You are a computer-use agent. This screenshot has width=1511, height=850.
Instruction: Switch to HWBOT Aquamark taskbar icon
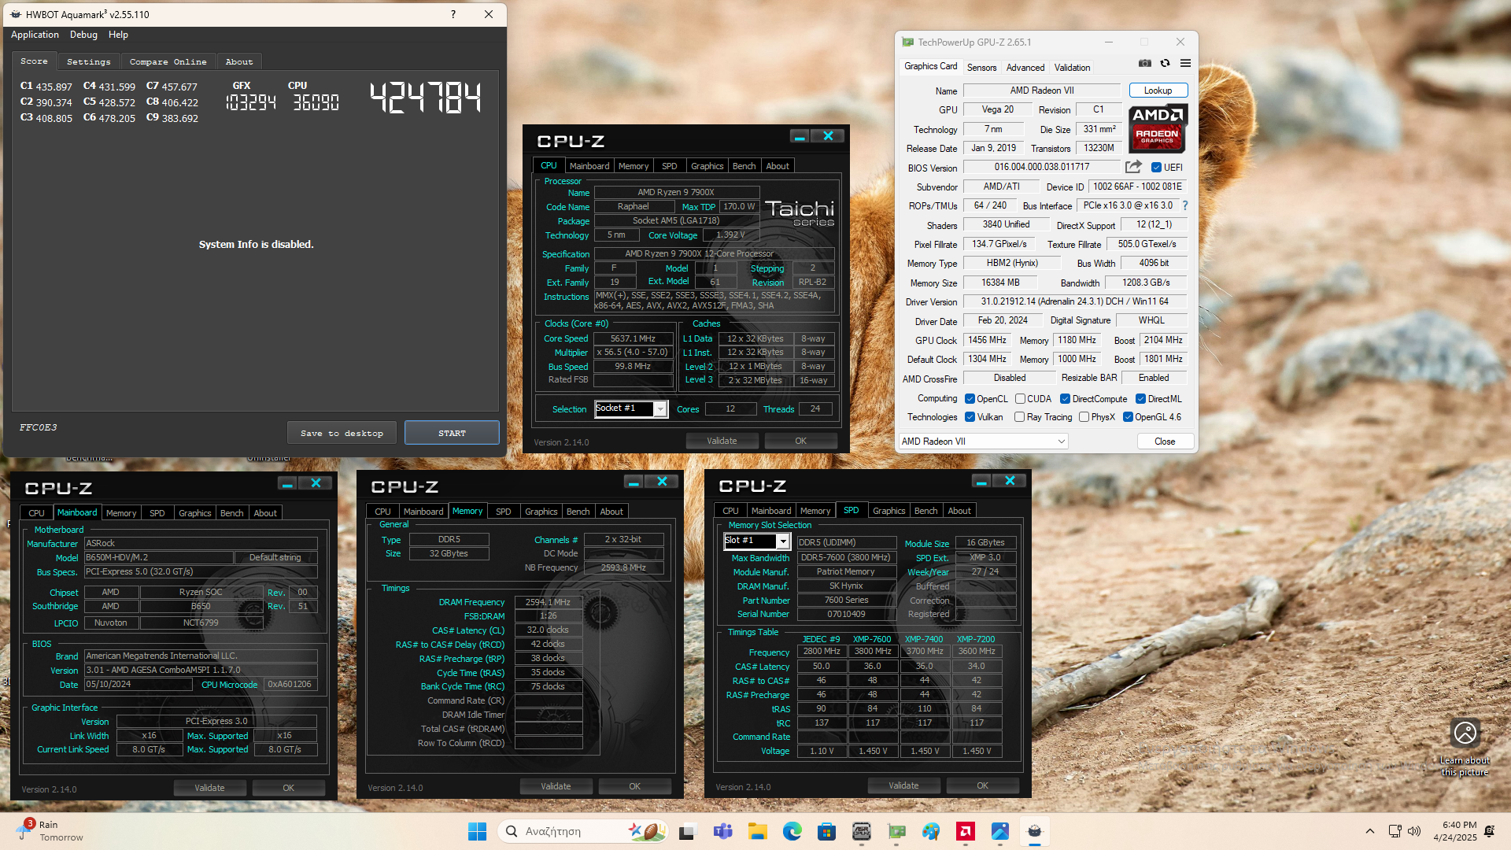pos(1035,831)
